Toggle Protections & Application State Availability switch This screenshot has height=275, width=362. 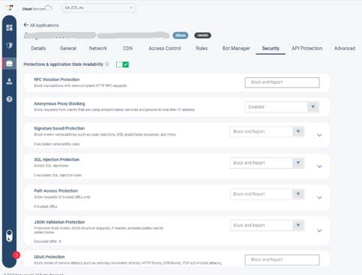point(122,64)
